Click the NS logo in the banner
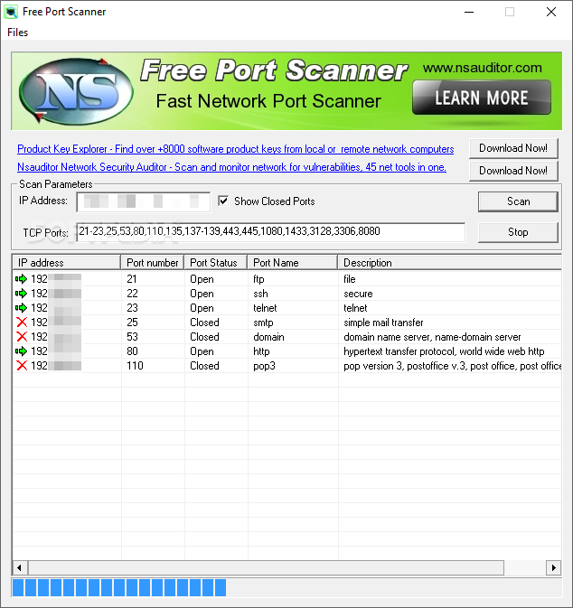This screenshot has height=608, width=573. 76,91
